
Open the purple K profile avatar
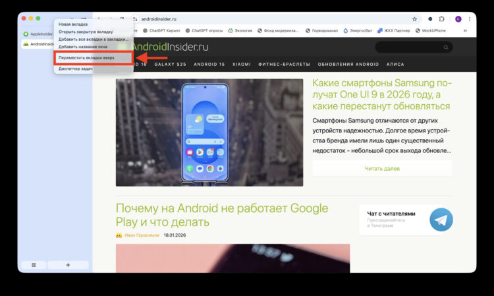click(x=458, y=19)
